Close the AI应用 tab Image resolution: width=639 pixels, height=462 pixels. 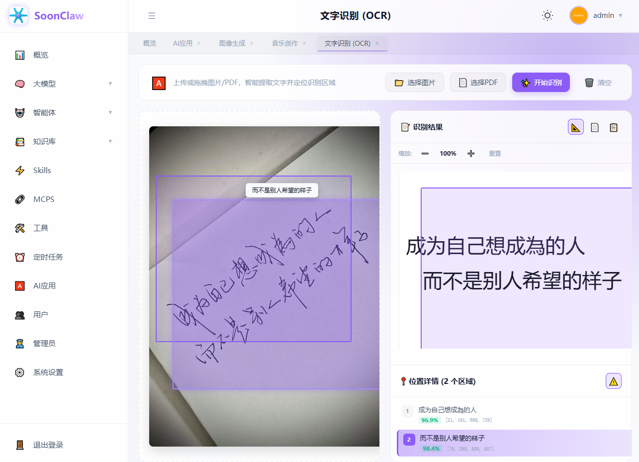tap(199, 43)
